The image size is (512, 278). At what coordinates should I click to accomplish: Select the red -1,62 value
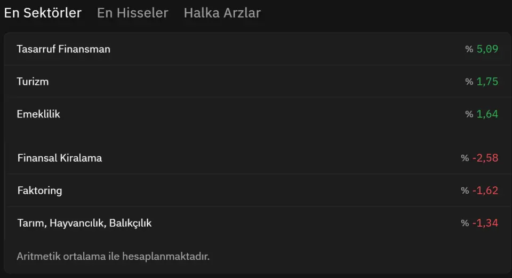click(x=485, y=190)
